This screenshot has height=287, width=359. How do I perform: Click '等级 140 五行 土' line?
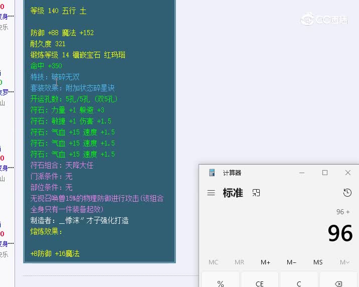pyautogui.click(x=58, y=11)
